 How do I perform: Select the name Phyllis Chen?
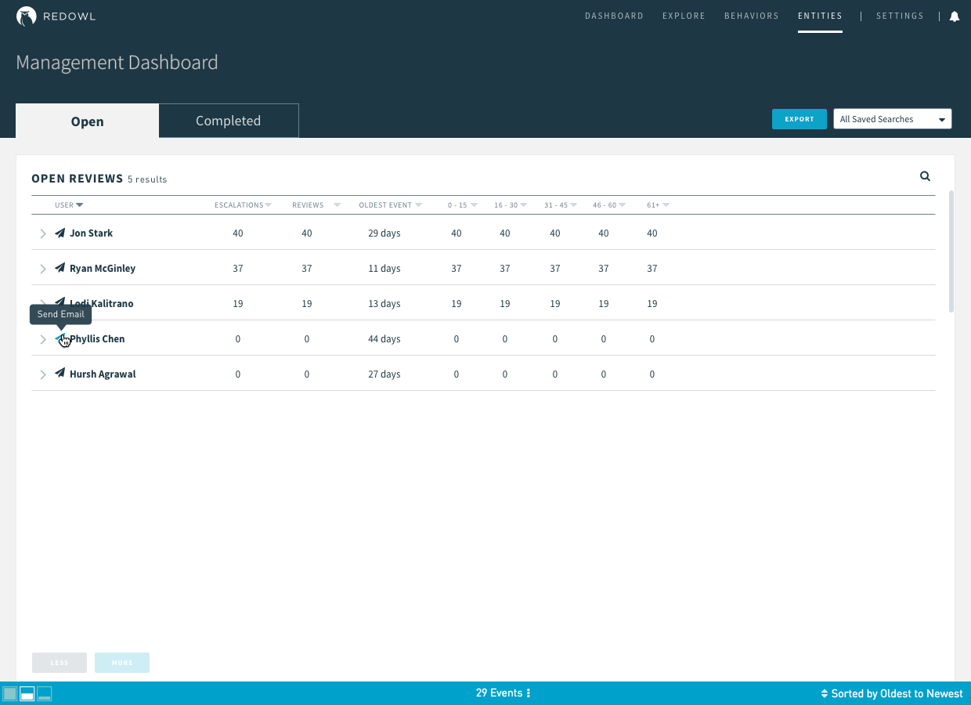[x=97, y=339]
